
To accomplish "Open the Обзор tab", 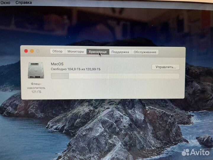I will point(57,51).
